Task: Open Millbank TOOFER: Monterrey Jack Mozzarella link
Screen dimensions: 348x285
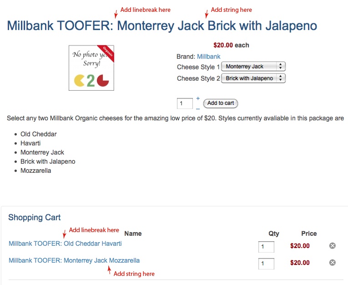Action: [74, 260]
